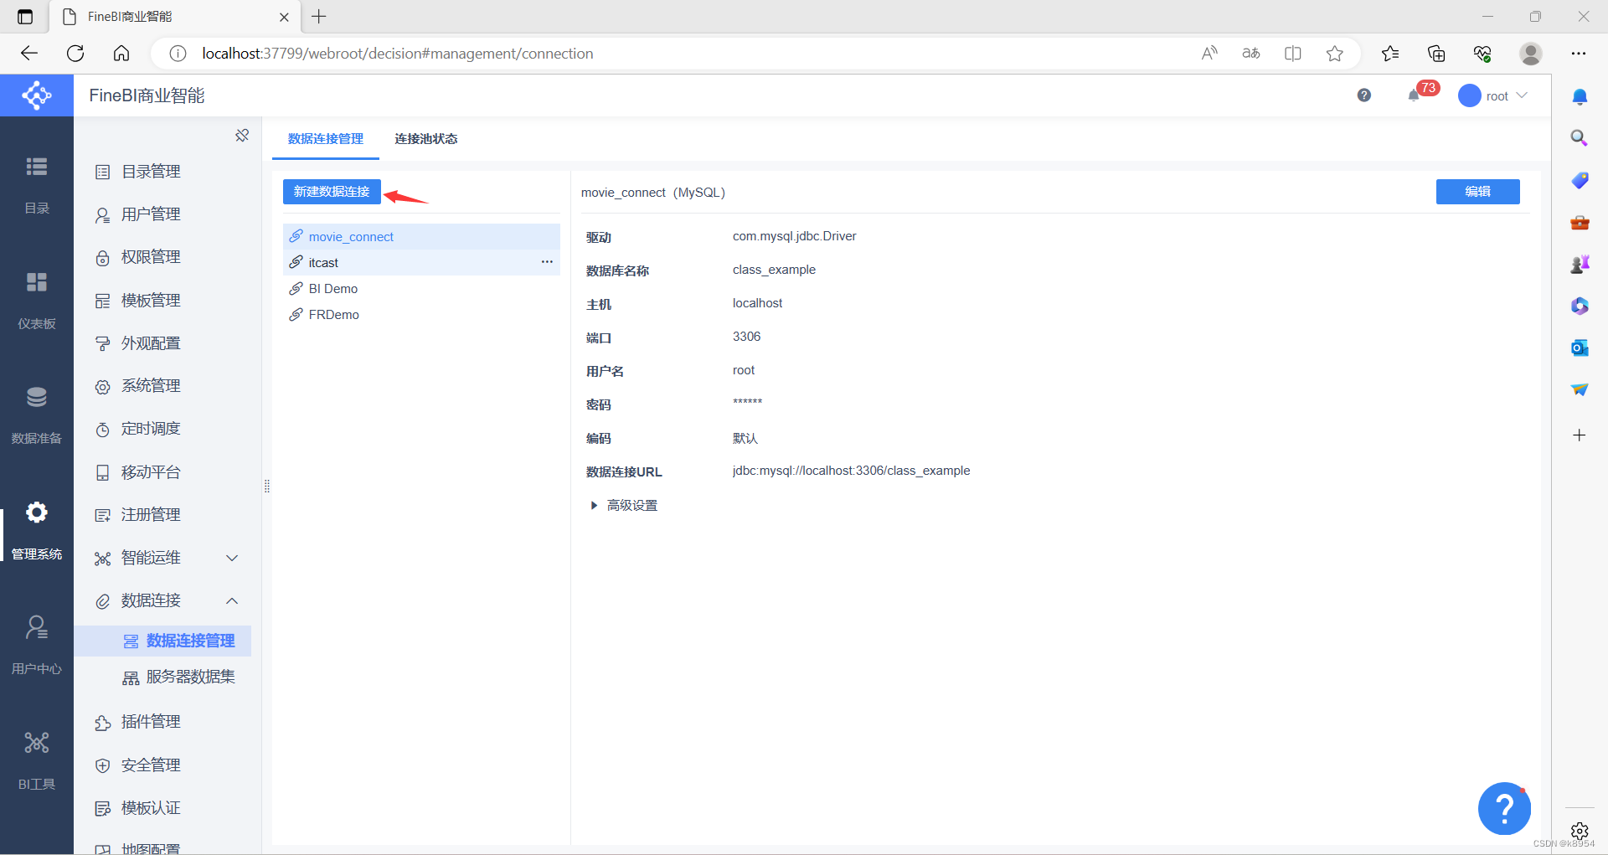Open the favorites list icon

[x=1390, y=54]
